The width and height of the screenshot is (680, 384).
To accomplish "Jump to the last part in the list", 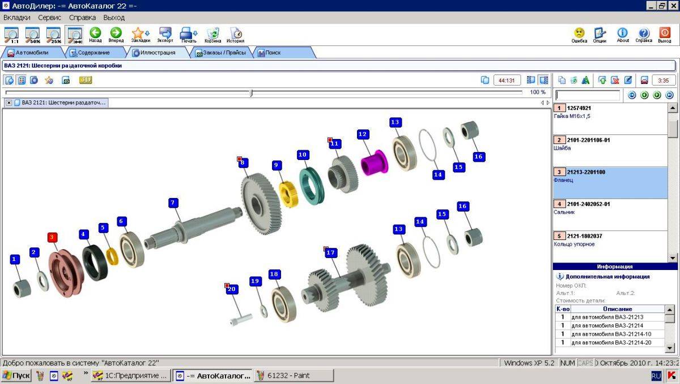I will pyautogui.click(x=669, y=95).
